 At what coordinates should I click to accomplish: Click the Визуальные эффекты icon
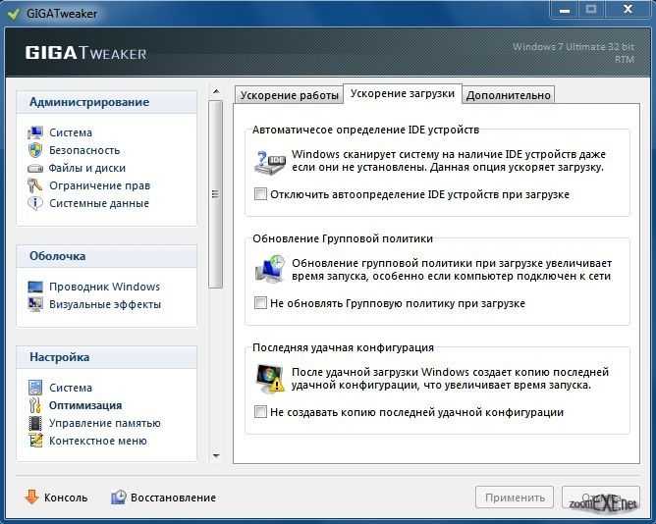tap(35, 304)
